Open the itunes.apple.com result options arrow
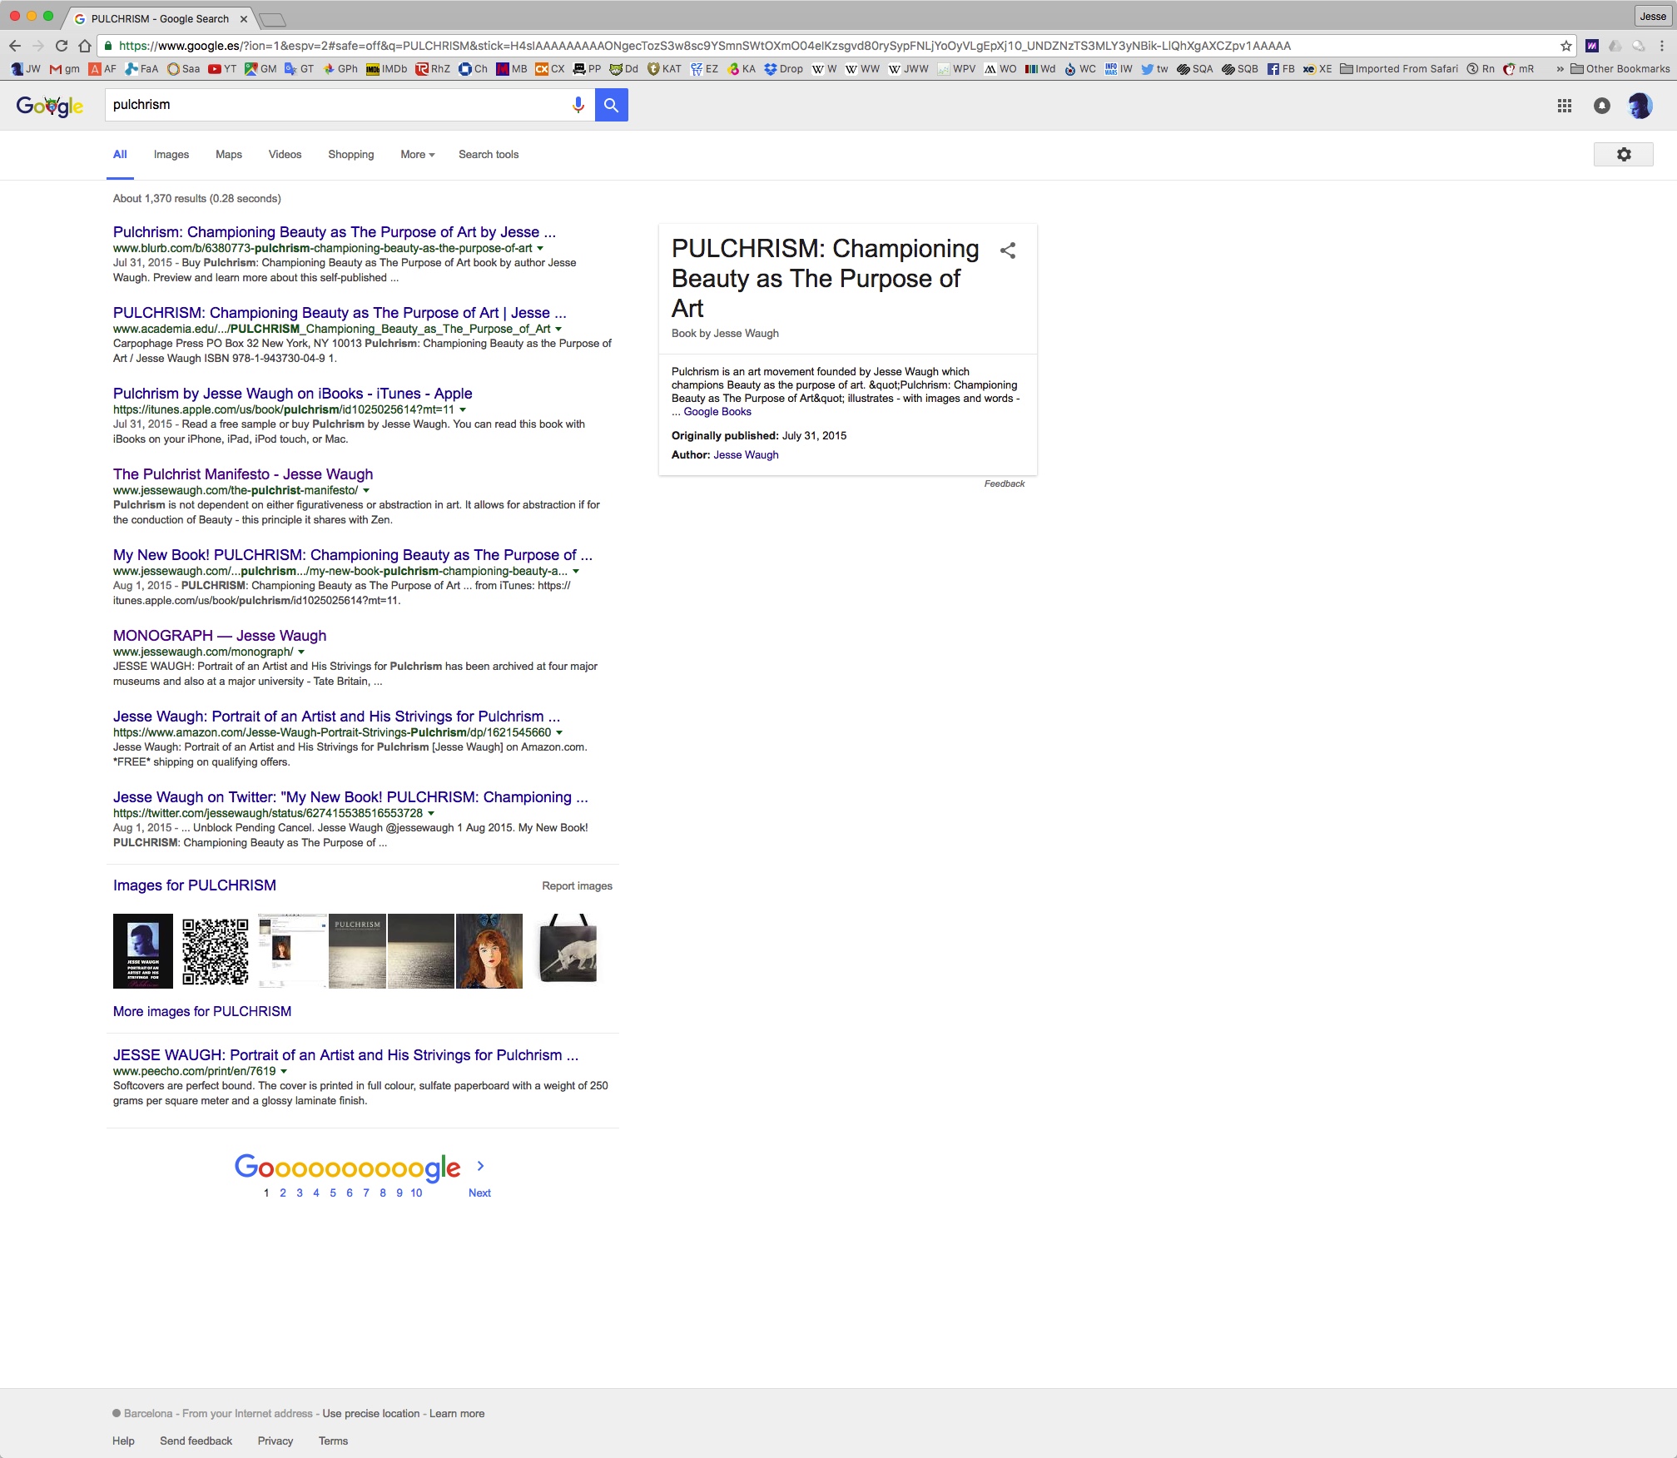This screenshot has height=1458, width=1677. coord(463,409)
